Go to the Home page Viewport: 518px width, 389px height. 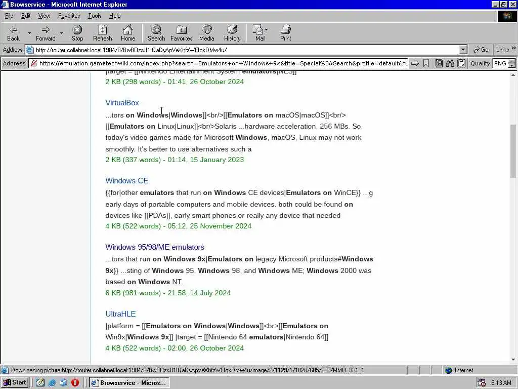pyautogui.click(x=128, y=33)
